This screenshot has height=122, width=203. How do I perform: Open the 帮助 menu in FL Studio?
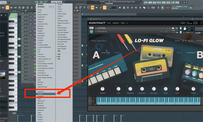click(x=177, y=2)
